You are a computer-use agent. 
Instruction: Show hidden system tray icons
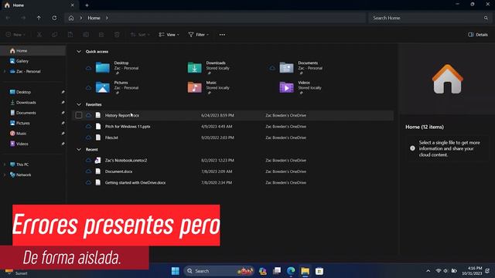(x=428, y=271)
